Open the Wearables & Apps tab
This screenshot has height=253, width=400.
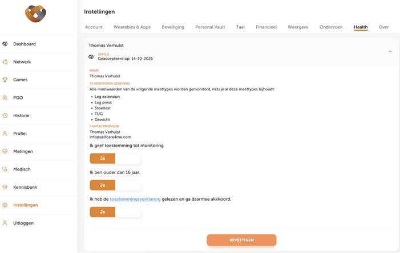[x=132, y=27]
